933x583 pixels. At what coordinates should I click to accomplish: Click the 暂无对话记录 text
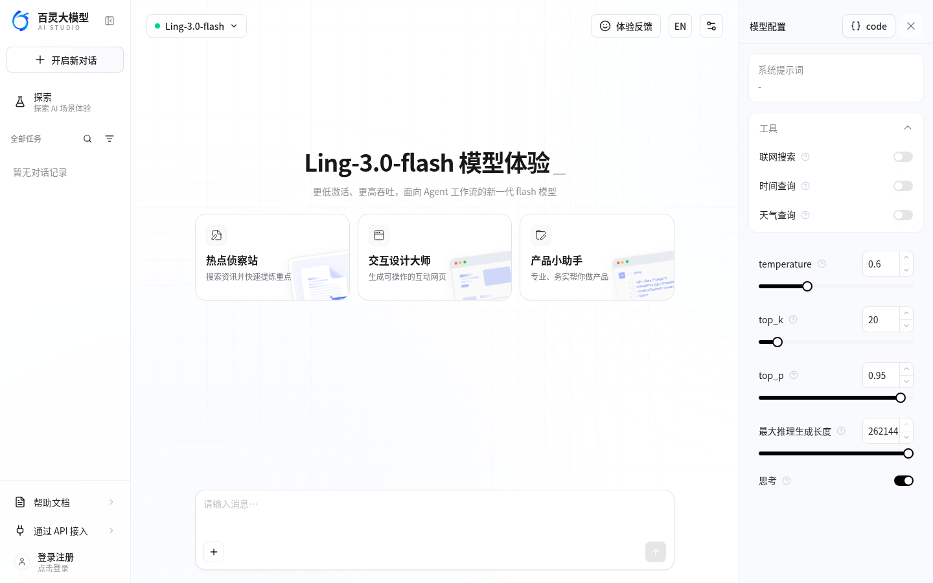point(40,172)
